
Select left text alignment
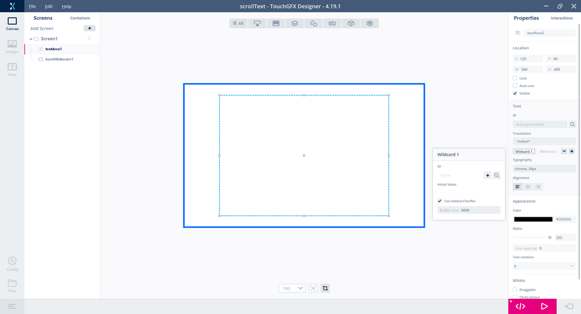(x=517, y=187)
